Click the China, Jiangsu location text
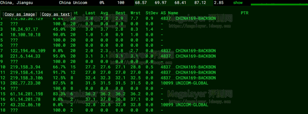This screenshot has width=308, height=114. tap(17, 3)
